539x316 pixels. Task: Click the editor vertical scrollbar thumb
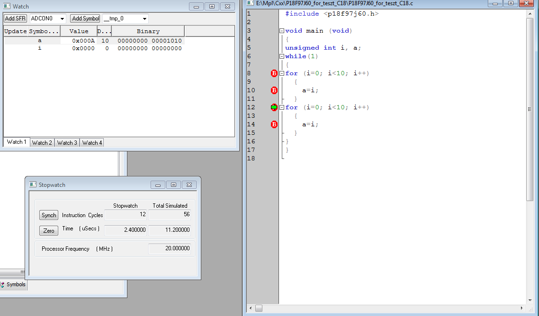tap(530, 109)
